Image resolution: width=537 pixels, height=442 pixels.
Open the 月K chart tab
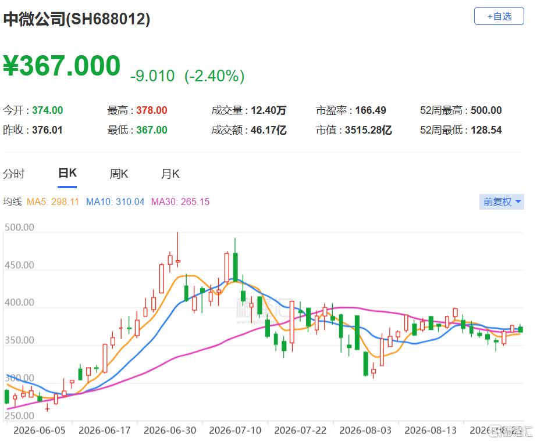point(170,174)
